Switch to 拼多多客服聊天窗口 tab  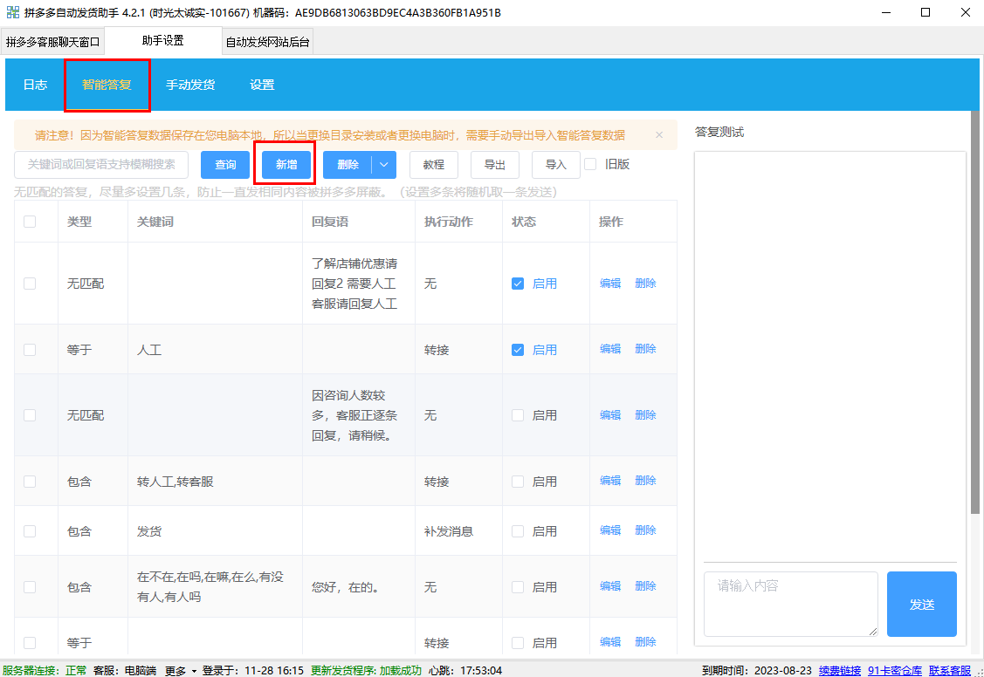point(52,42)
